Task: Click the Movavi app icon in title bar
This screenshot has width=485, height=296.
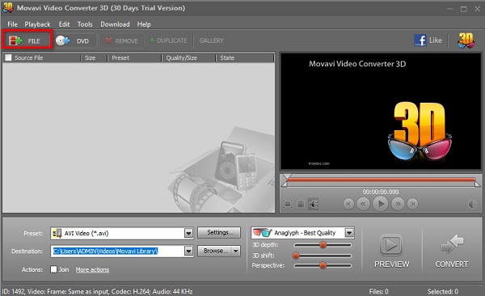Action: pos(8,7)
